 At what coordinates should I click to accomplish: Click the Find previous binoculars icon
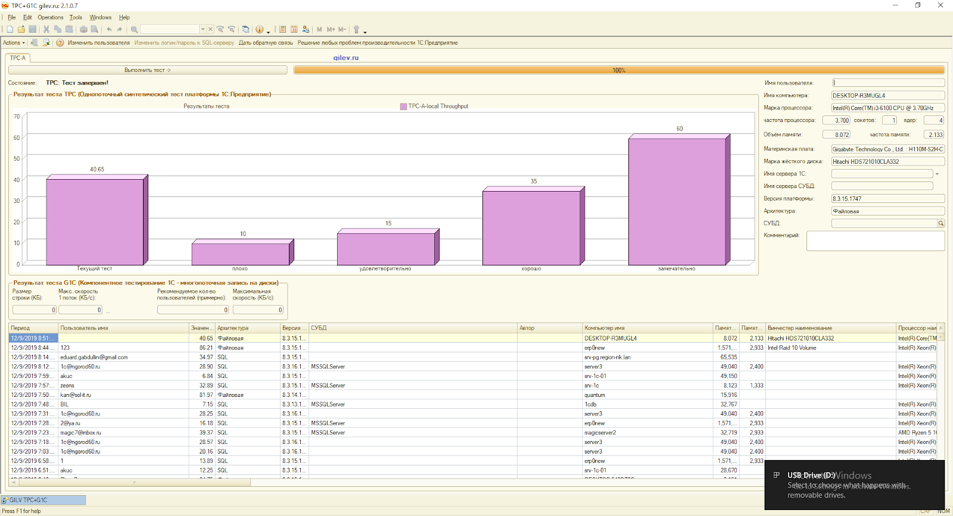(x=231, y=29)
